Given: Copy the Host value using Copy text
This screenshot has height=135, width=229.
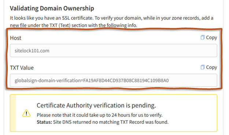Looking at the screenshot, I should click(211, 38).
